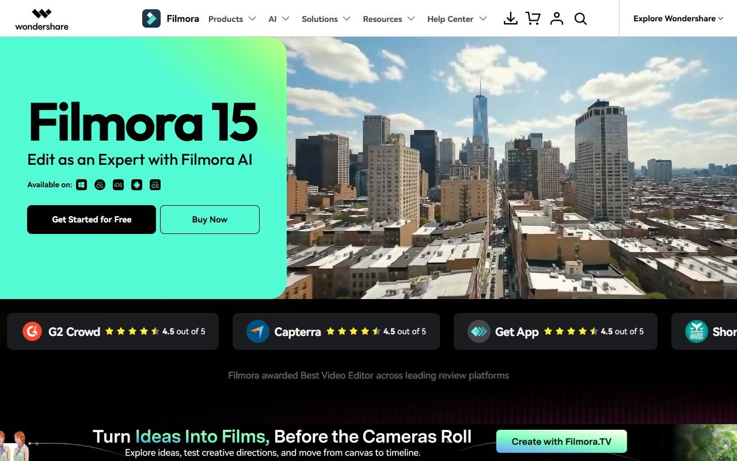The image size is (737, 461).
Task: Open the Capterra rating card
Action: (336, 331)
